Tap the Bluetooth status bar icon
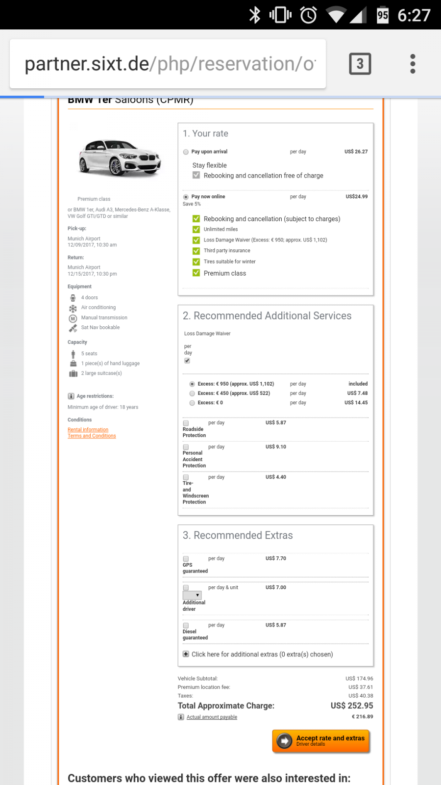The height and width of the screenshot is (785, 441). (255, 15)
